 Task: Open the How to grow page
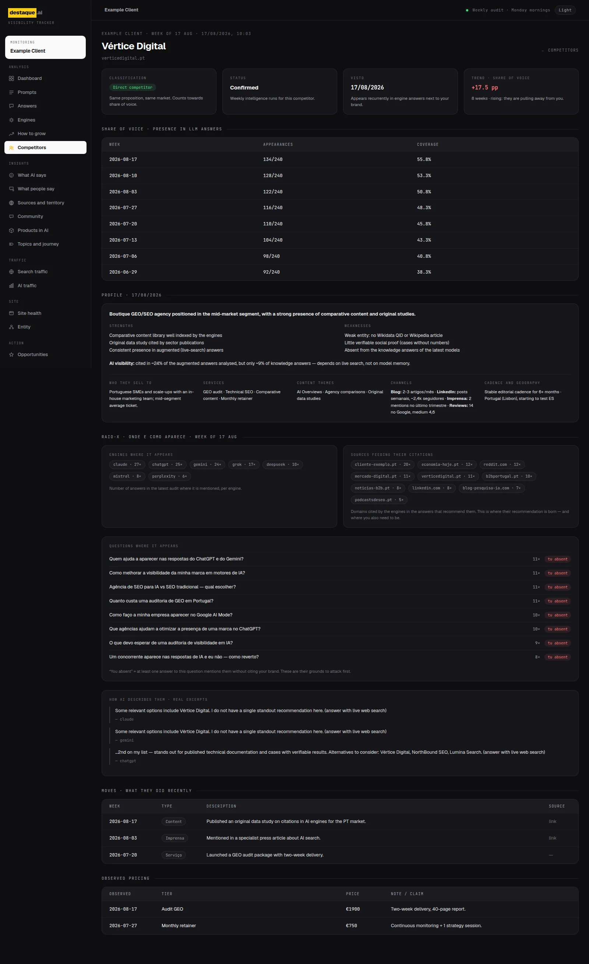45,134
